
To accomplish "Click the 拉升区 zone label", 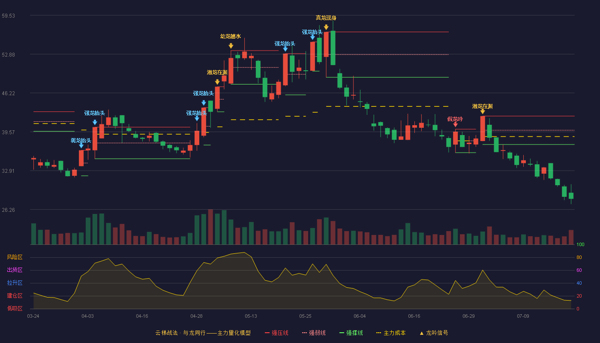I will coord(15,283).
